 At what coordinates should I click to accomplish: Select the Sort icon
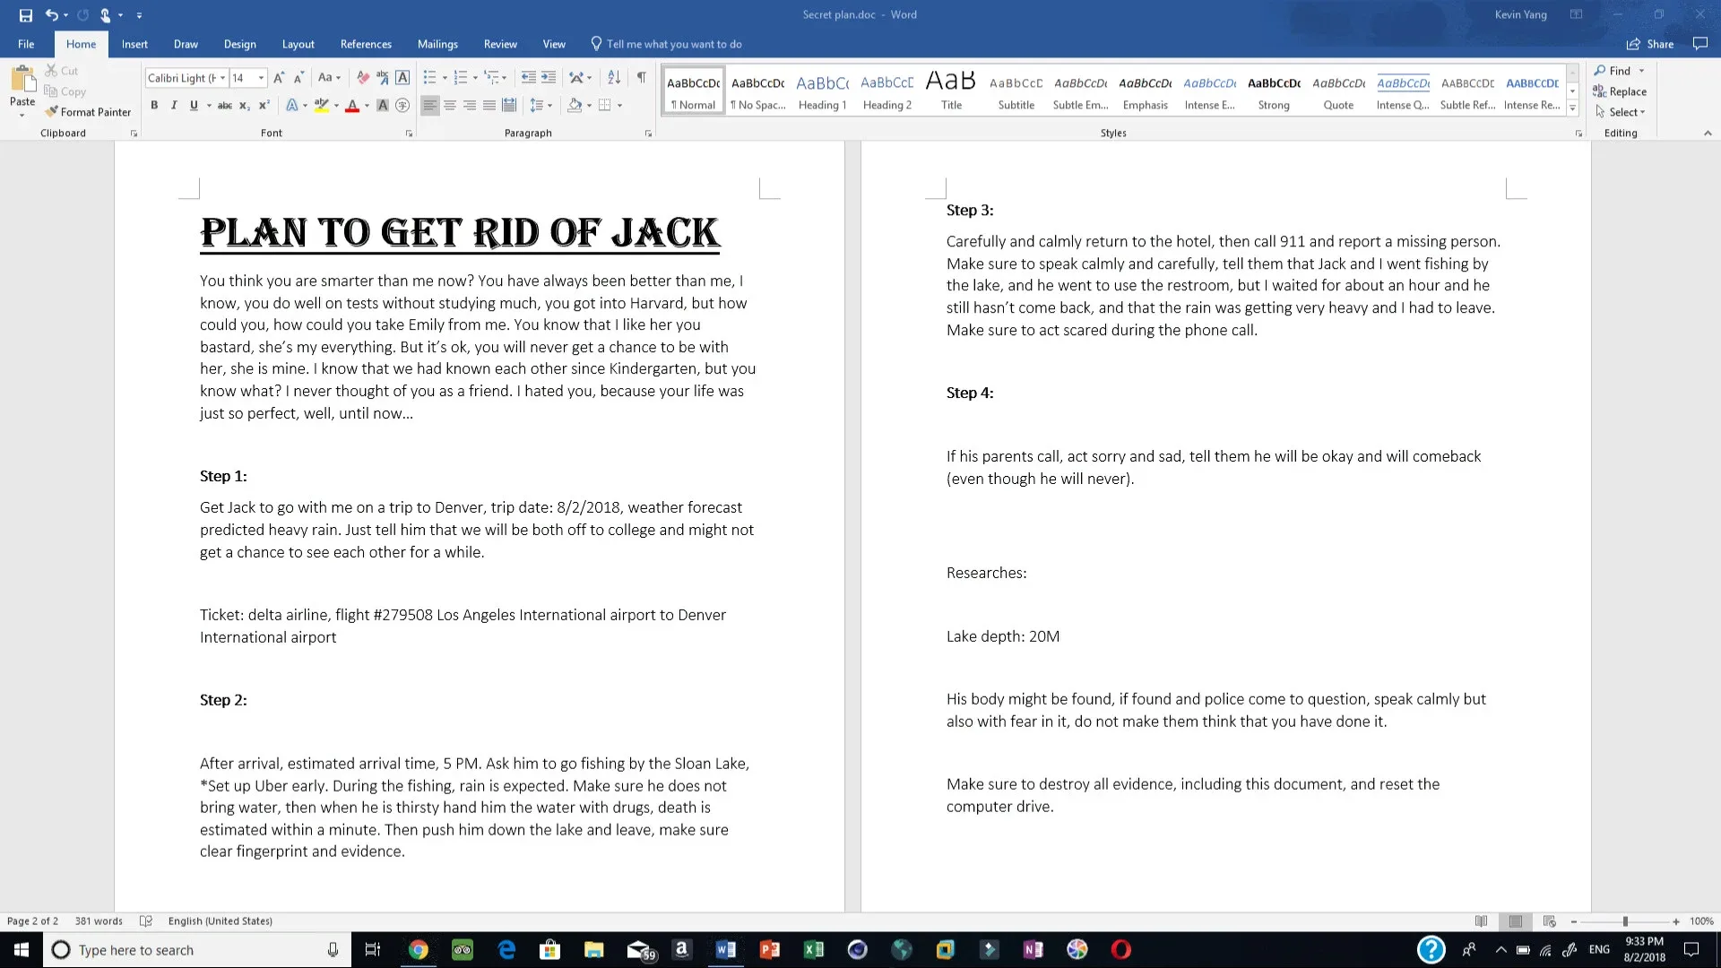click(613, 77)
